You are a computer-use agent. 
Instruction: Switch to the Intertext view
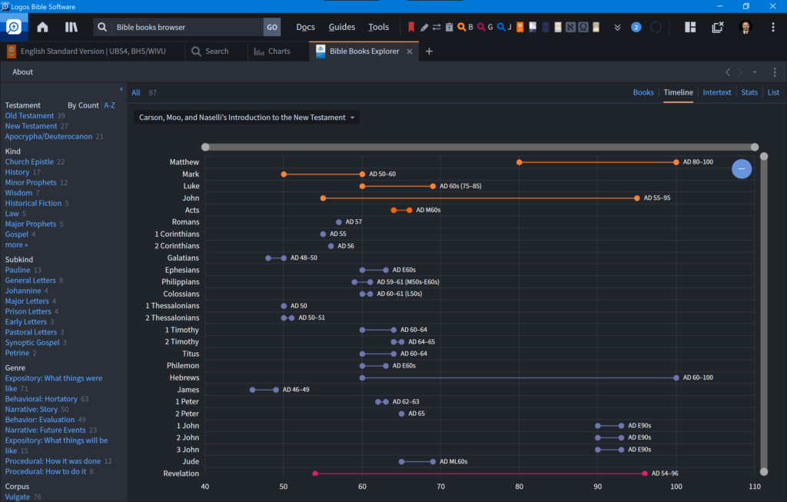click(717, 92)
